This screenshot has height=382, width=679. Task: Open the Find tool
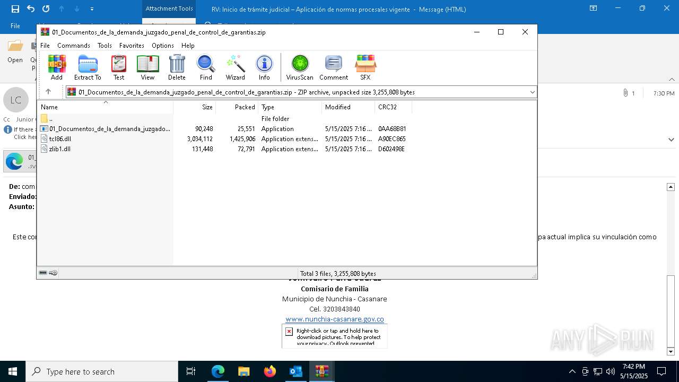pos(206,67)
